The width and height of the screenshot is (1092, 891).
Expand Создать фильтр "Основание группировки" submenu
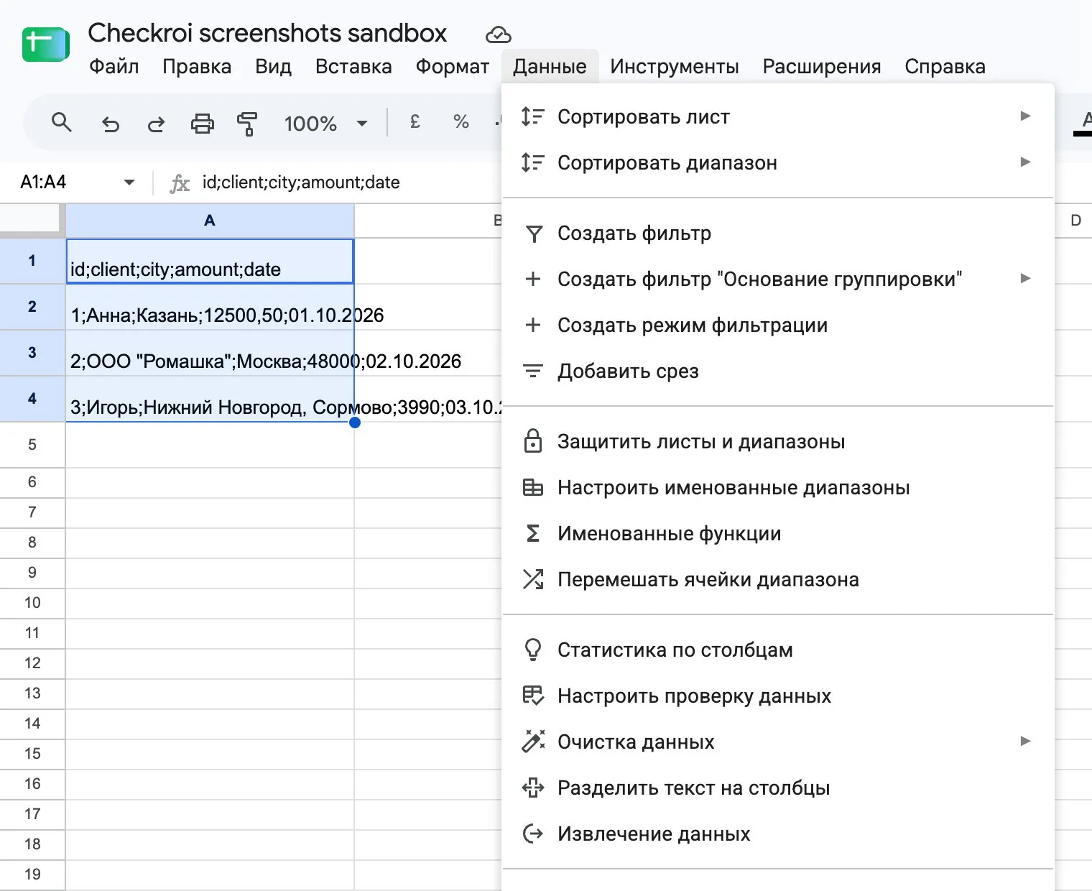click(x=1025, y=279)
